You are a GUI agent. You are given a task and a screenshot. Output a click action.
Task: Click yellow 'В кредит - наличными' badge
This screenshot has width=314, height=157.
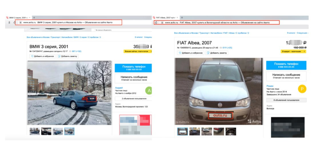tap(293, 51)
